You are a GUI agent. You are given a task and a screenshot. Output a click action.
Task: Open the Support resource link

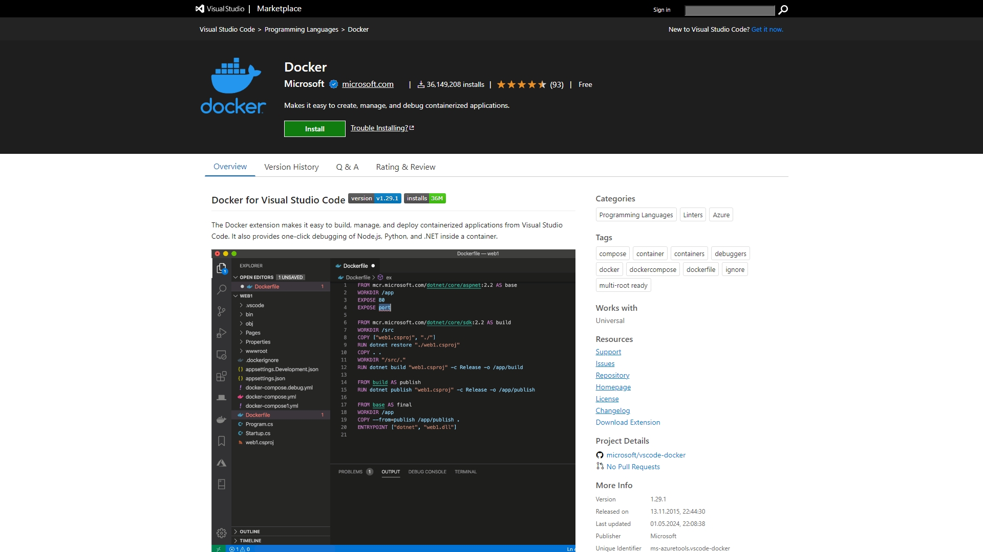click(608, 352)
